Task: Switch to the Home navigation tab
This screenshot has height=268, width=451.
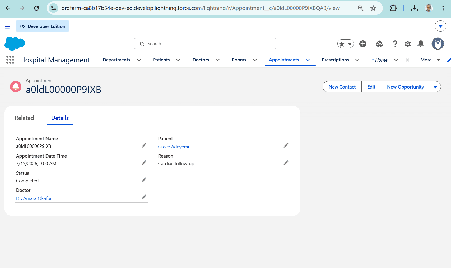Action: point(380,60)
